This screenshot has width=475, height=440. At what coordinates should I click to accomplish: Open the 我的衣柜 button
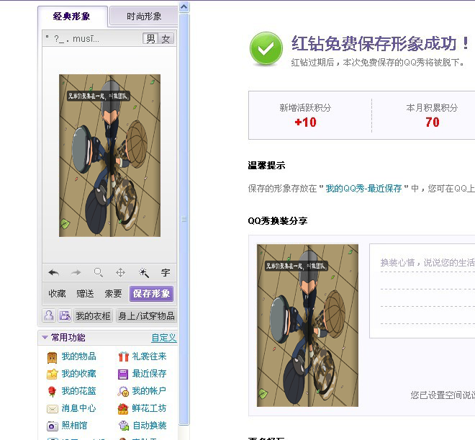click(93, 315)
